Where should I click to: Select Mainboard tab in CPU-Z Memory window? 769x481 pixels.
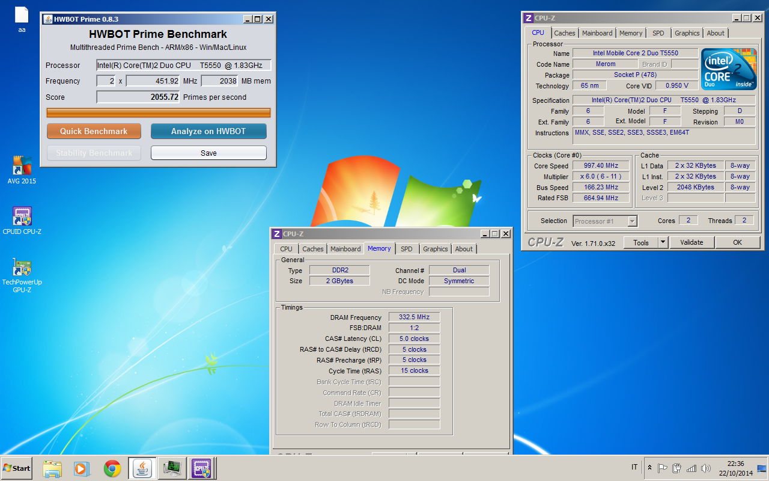point(345,249)
